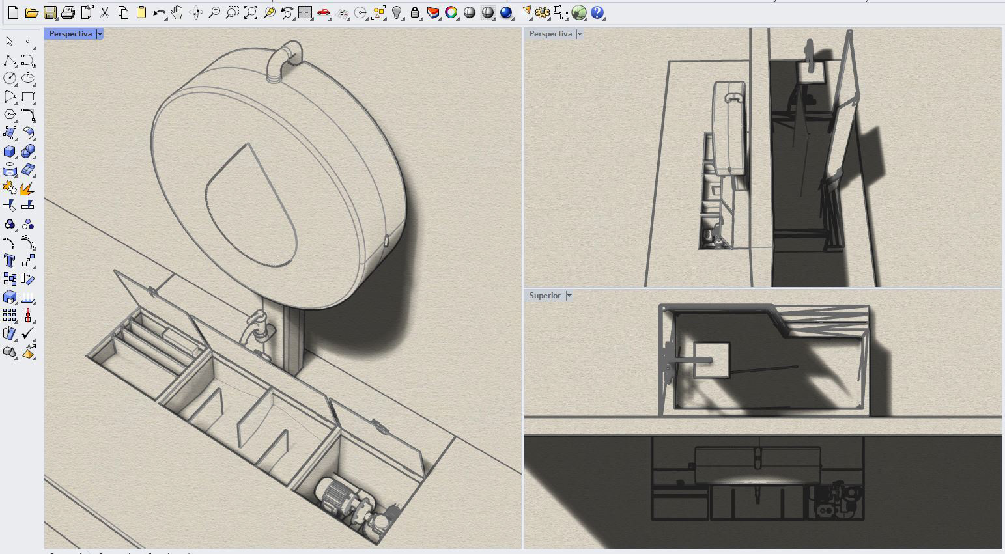Paste from clipboard icon
This screenshot has height=554, width=1005.
[x=141, y=12]
